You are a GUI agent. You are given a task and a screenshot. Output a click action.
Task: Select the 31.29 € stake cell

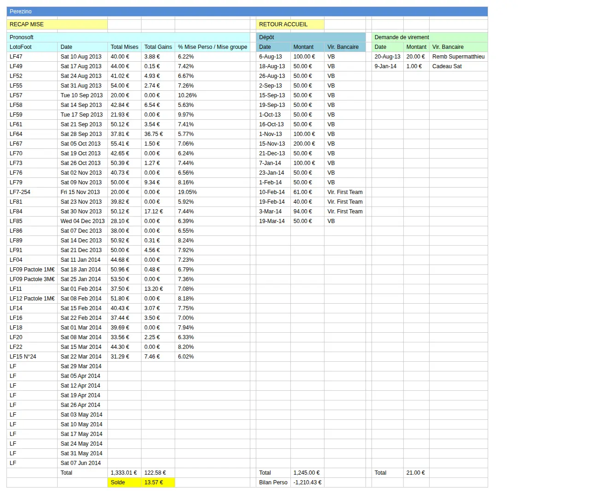pos(124,357)
